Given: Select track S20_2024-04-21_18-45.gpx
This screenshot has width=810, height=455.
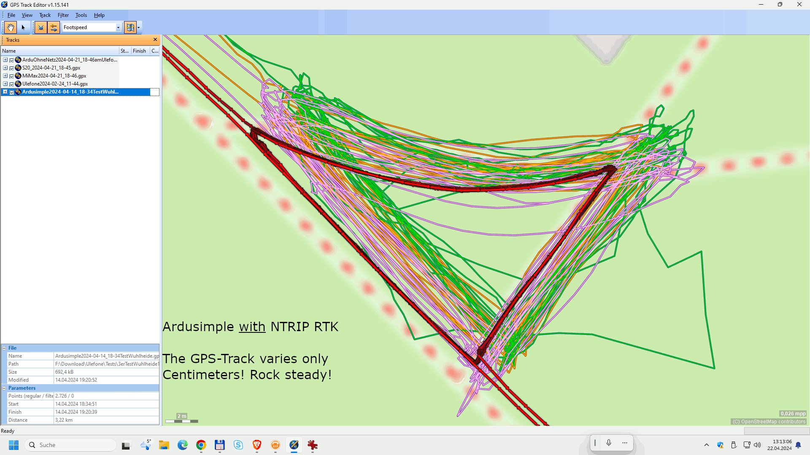Looking at the screenshot, I should [51, 68].
